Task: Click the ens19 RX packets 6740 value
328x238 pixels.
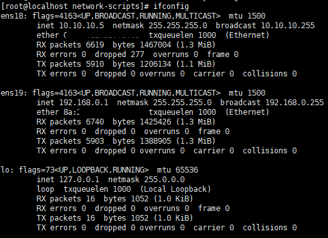Action: [x=95, y=122]
